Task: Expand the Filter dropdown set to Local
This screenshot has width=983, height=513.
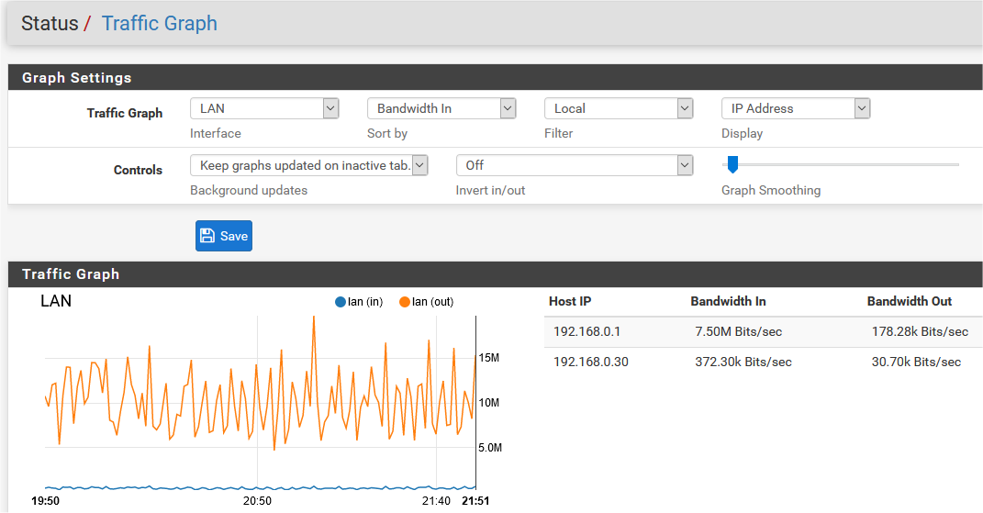Action: pyautogui.click(x=619, y=108)
